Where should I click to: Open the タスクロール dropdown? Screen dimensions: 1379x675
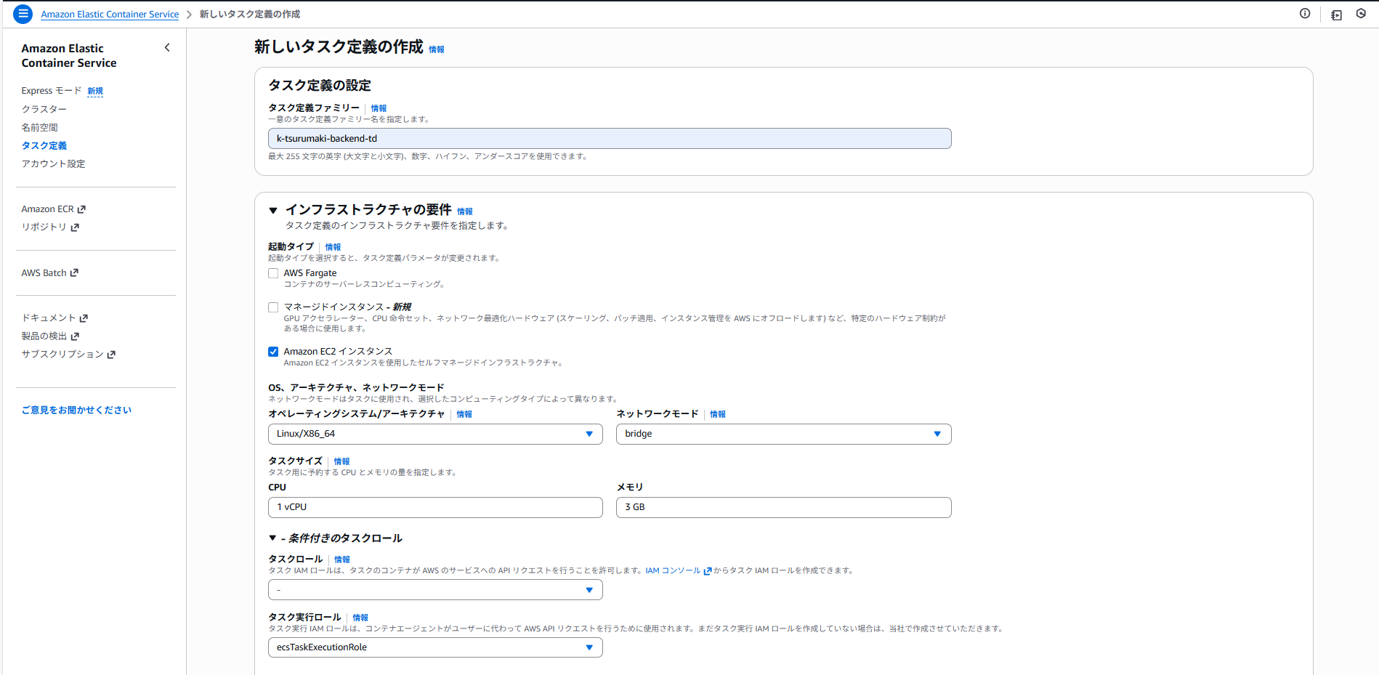(435, 590)
